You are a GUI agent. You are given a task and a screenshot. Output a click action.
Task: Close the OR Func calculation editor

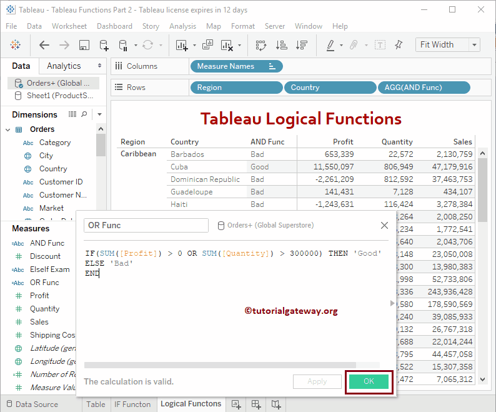coord(384,225)
